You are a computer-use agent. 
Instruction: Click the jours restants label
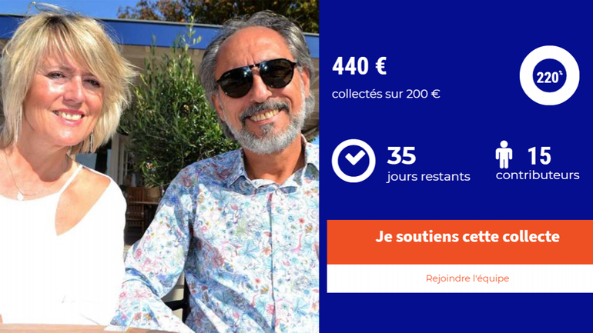pyautogui.click(x=428, y=177)
